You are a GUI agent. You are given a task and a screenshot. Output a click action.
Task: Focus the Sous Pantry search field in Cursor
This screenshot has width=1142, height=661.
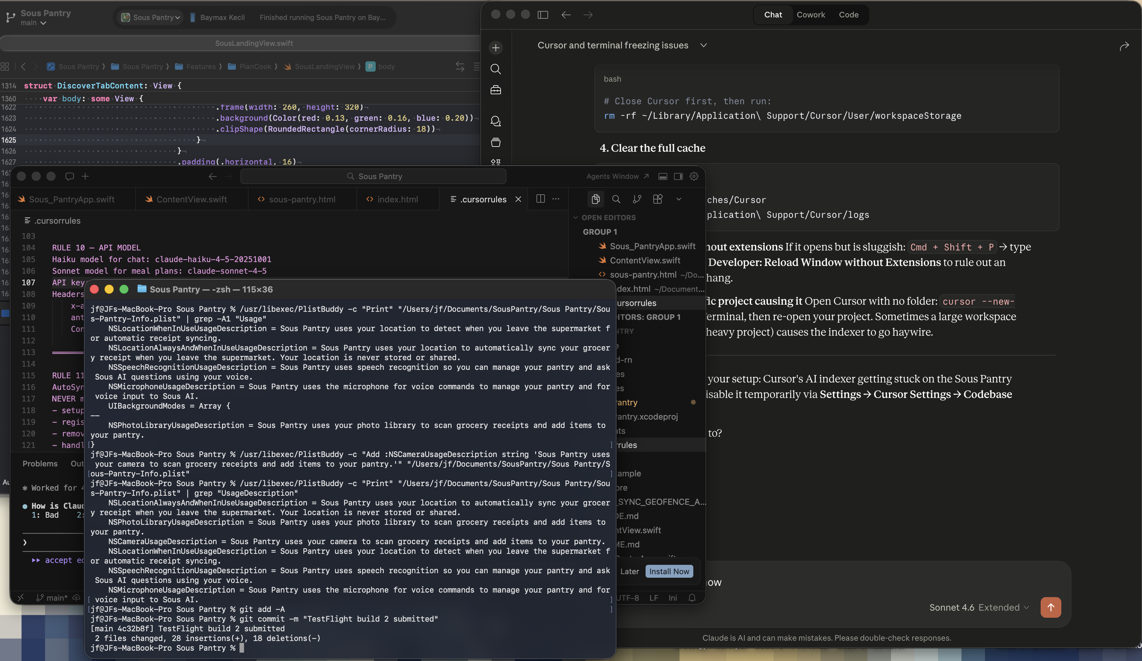(373, 176)
